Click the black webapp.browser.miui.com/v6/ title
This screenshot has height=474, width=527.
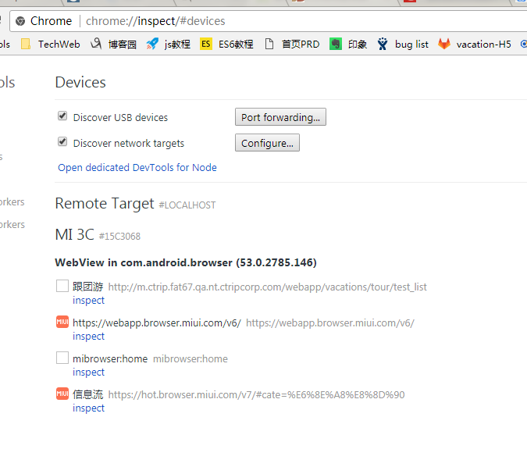coord(157,323)
